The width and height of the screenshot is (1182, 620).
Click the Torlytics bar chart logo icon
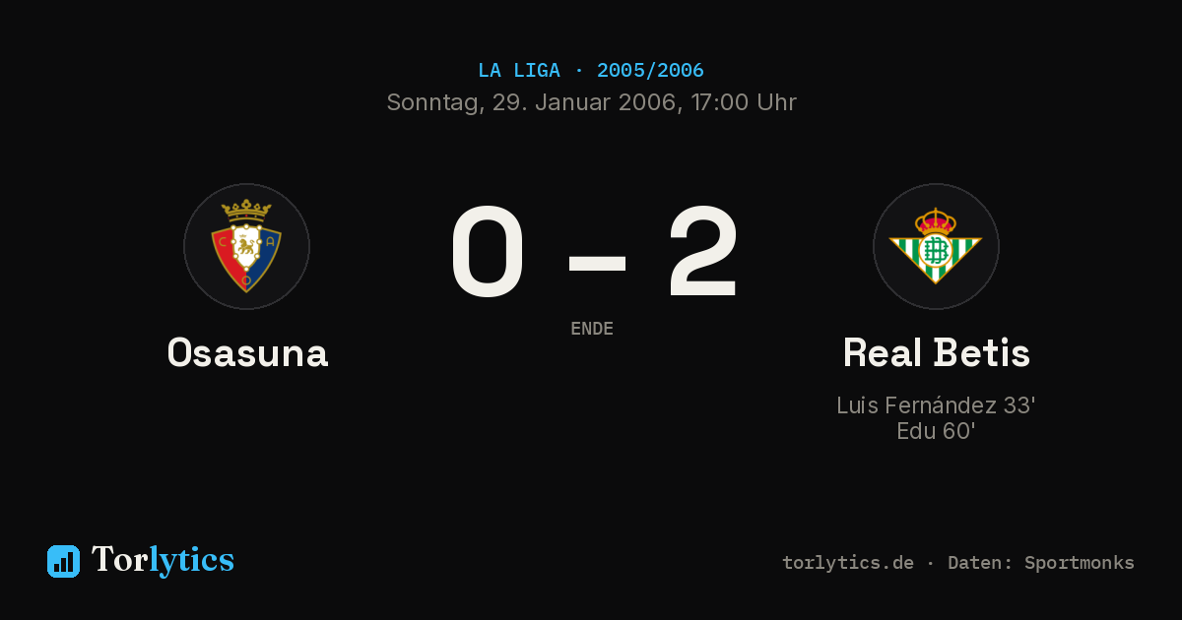[x=63, y=561]
